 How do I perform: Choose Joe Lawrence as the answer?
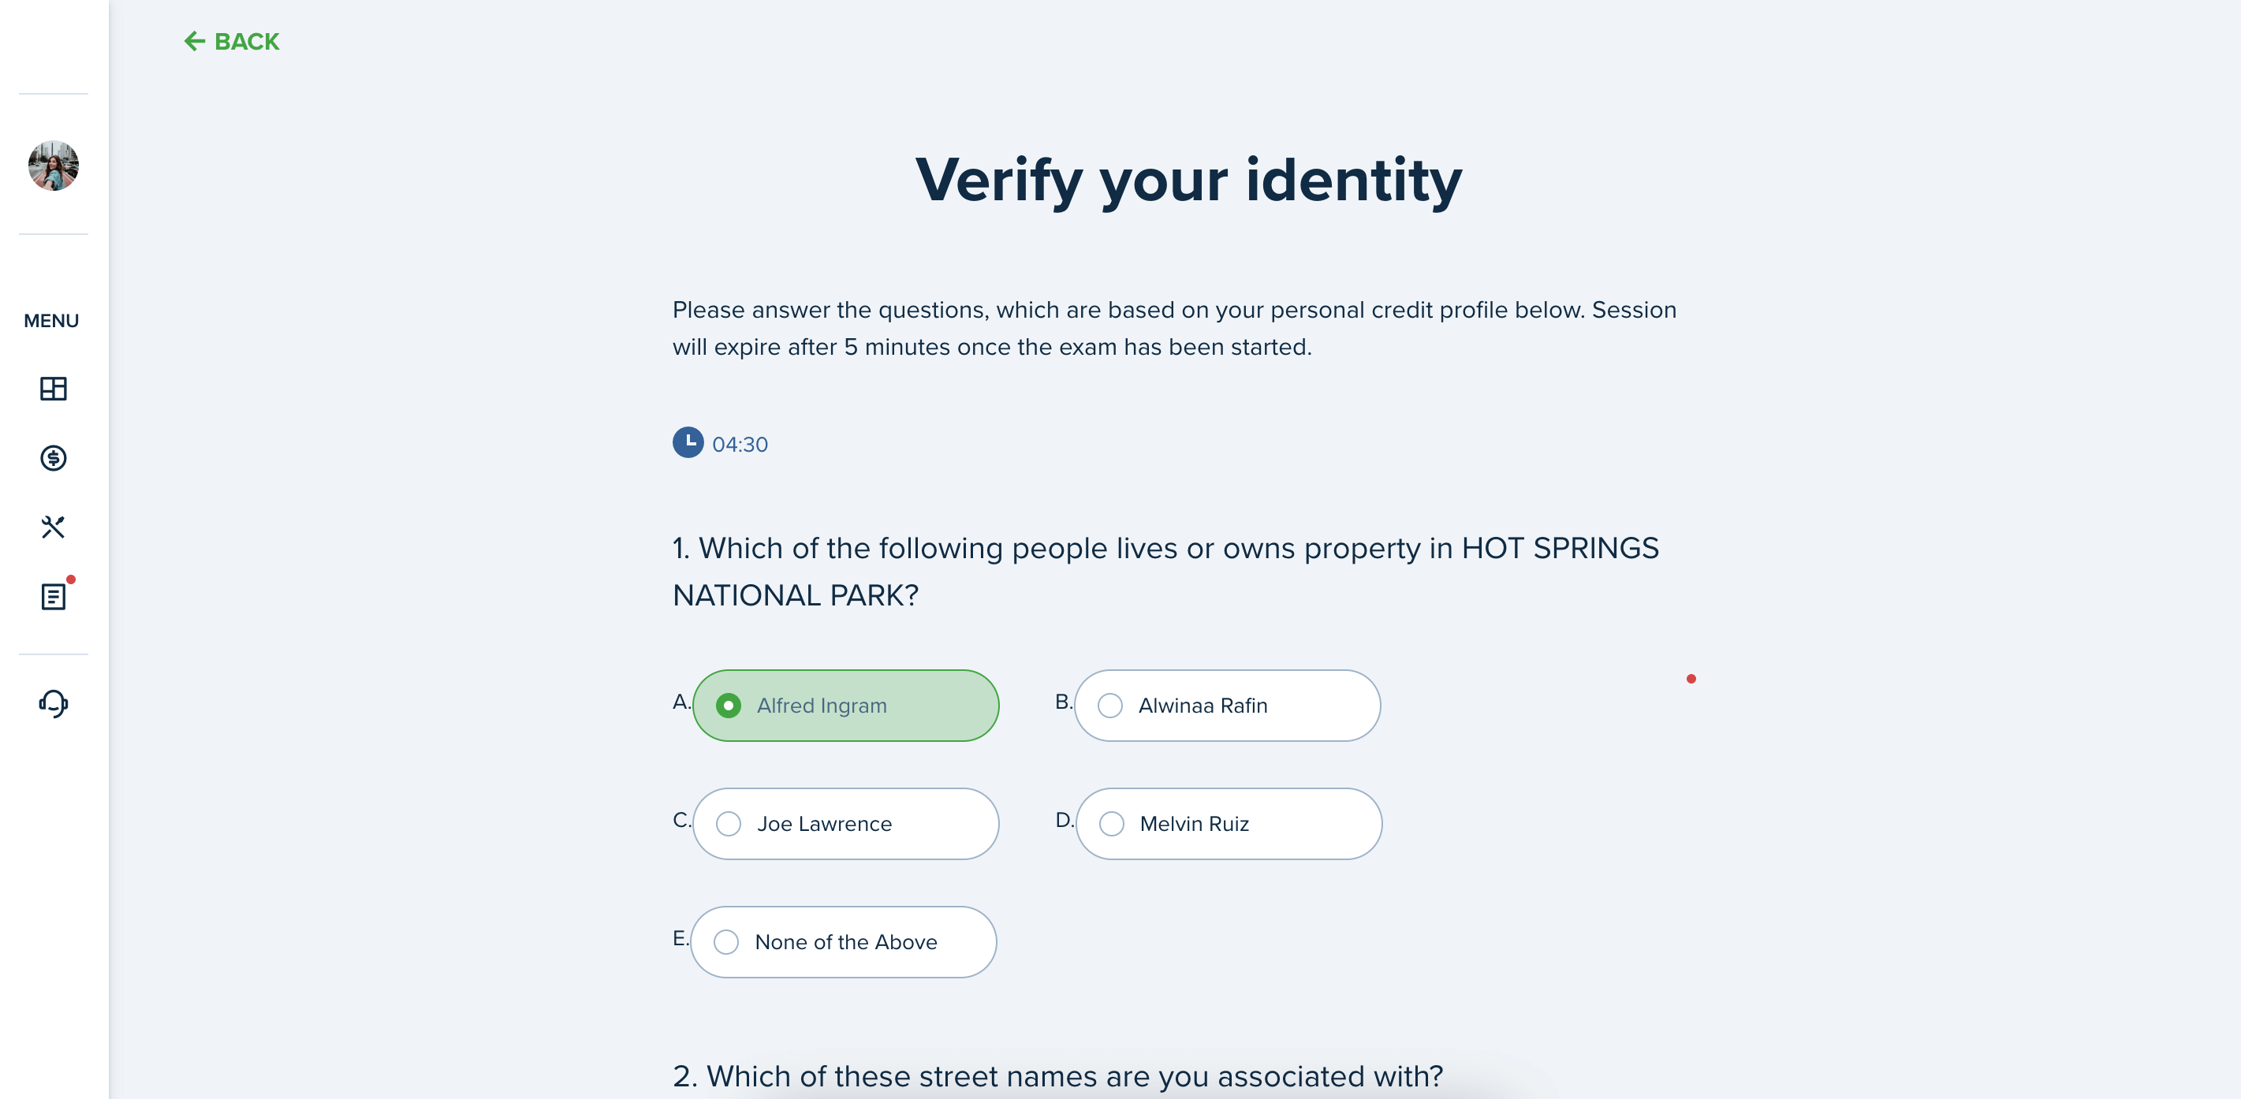tap(845, 823)
